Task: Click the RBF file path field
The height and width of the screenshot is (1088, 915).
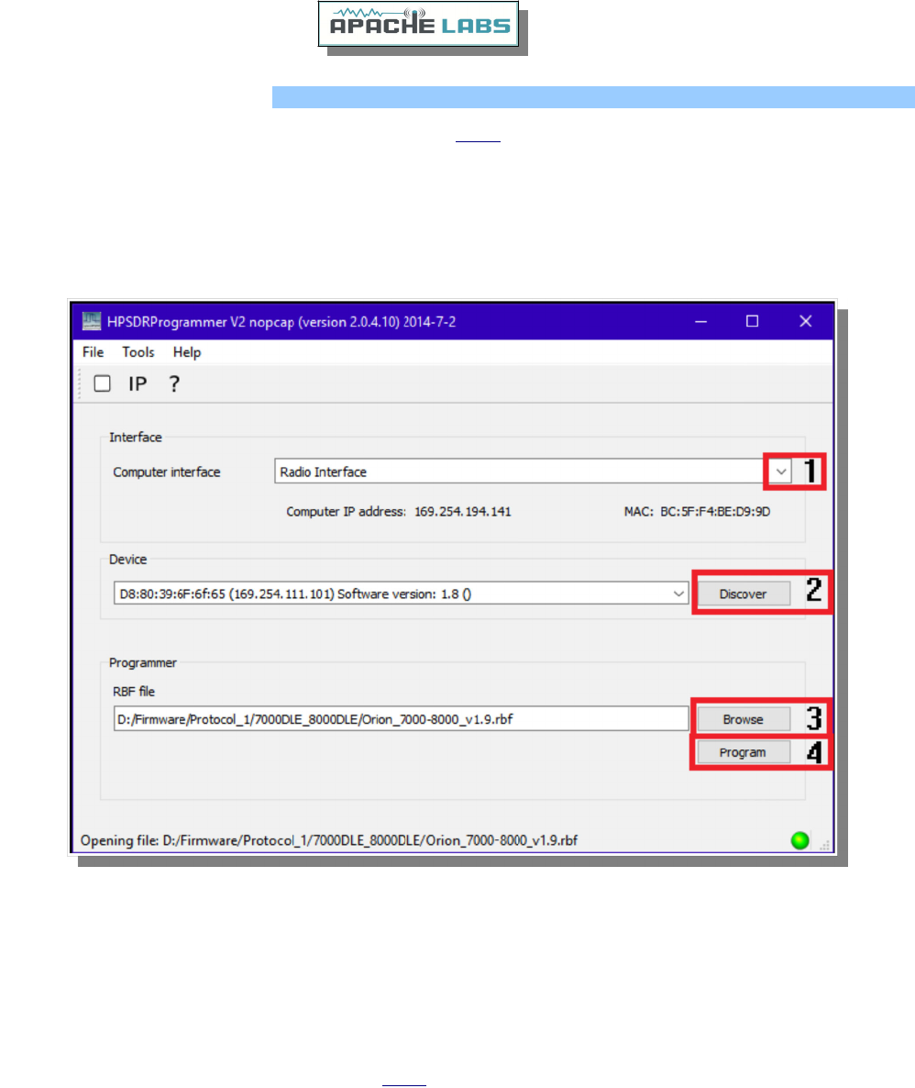Action: 401,719
